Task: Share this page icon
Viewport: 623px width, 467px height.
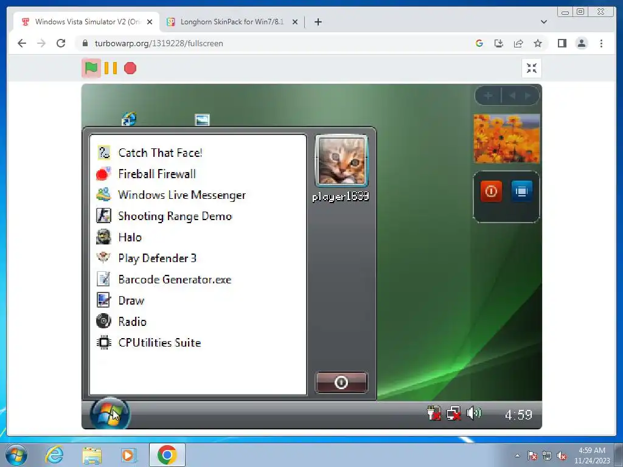Action: (x=518, y=43)
